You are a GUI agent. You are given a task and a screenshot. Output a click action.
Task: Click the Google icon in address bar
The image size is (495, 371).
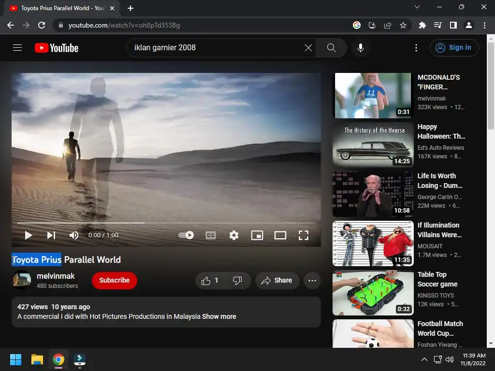pyautogui.click(x=357, y=25)
